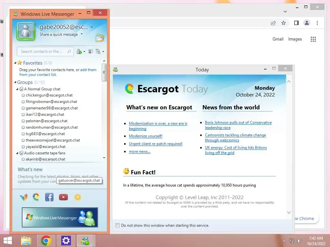Viewport: 330px width, 247px height.
Task: Enable Do not show this window checkbox
Action: (x=117, y=225)
